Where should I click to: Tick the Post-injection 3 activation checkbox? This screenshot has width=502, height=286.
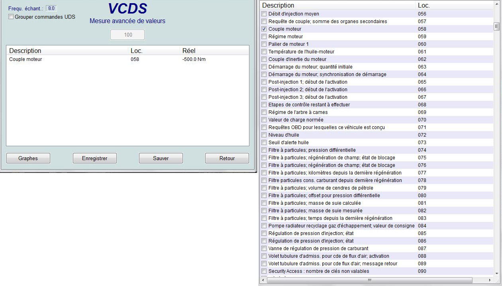[264, 97]
